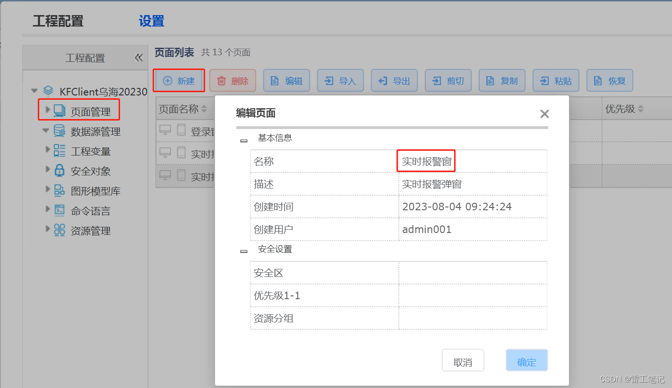Click the 剪切 toolbar button

click(448, 81)
